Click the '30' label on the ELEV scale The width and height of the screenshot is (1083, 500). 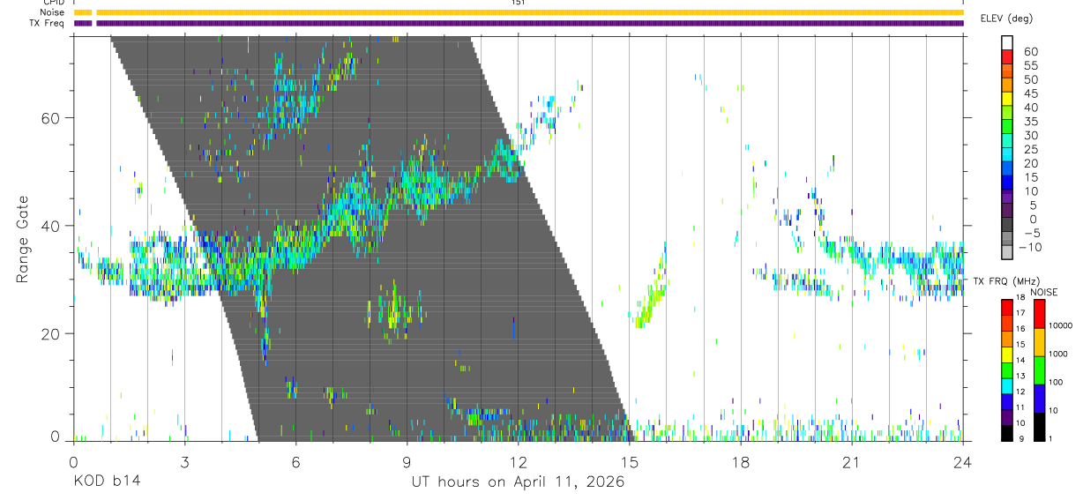(x=1031, y=136)
